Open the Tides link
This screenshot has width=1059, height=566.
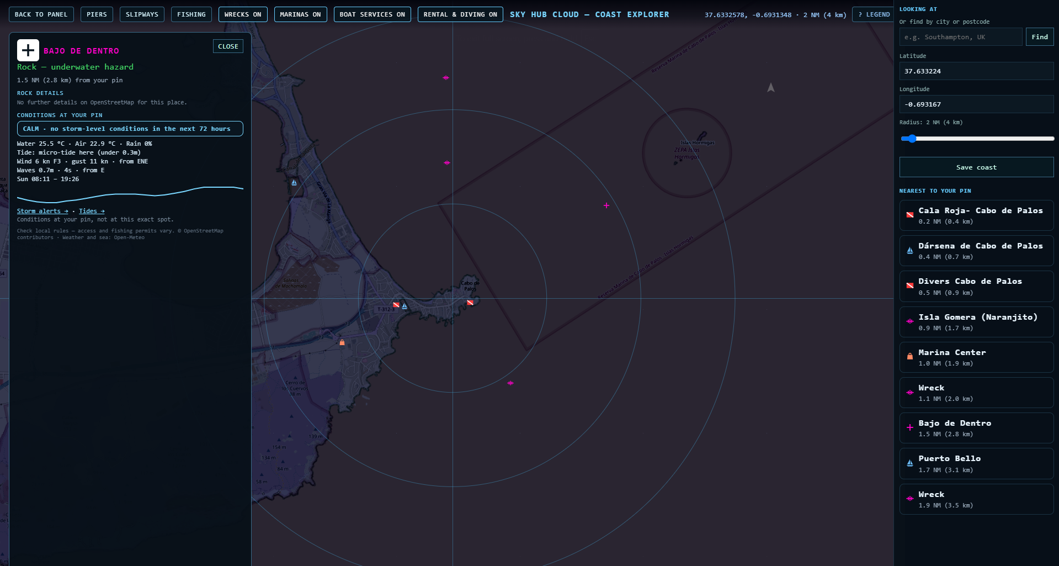click(x=92, y=211)
